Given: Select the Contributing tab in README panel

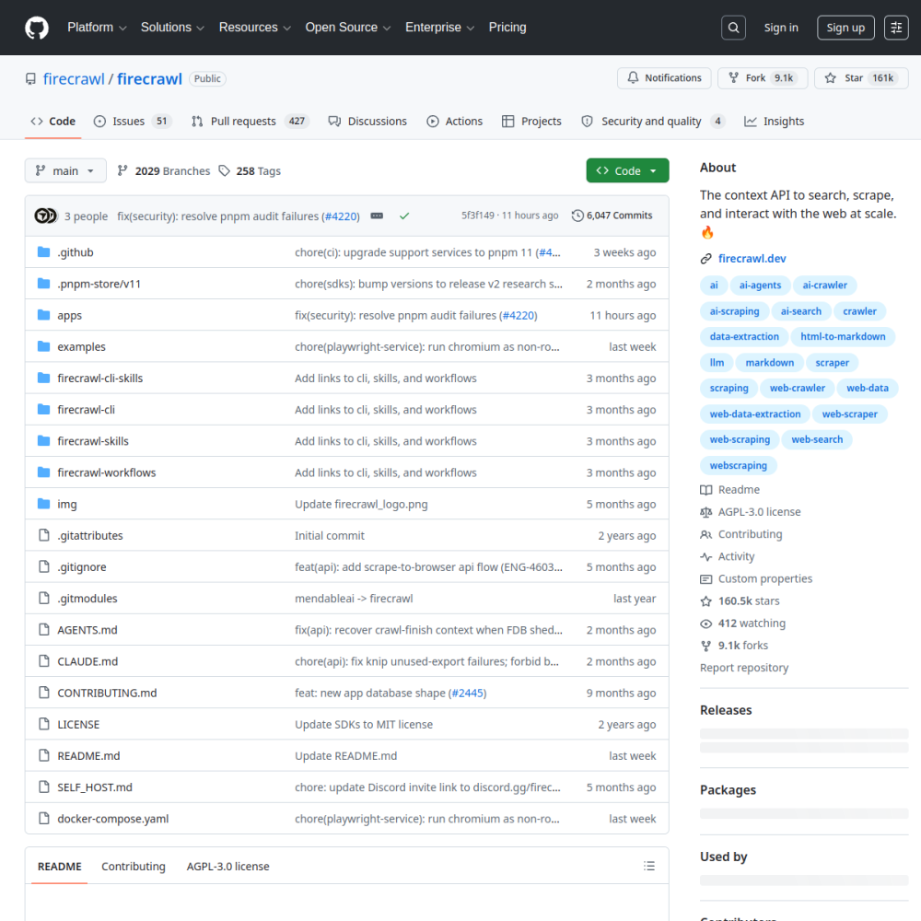Looking at the screenshot, I should 134,866.
